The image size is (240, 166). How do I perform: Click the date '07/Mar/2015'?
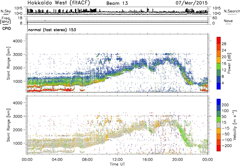click(191, 3)
